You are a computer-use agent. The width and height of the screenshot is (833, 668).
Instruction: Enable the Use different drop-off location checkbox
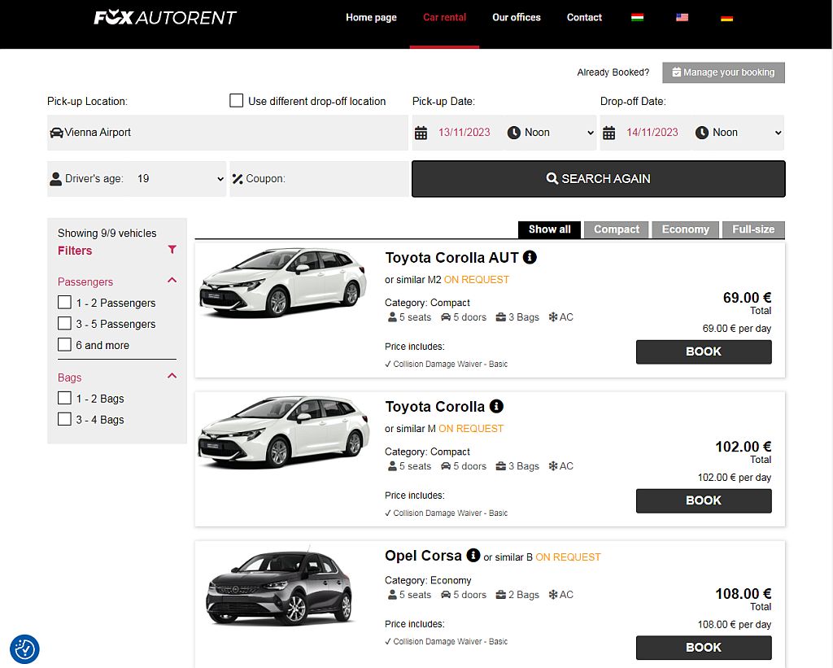(236, 101)
